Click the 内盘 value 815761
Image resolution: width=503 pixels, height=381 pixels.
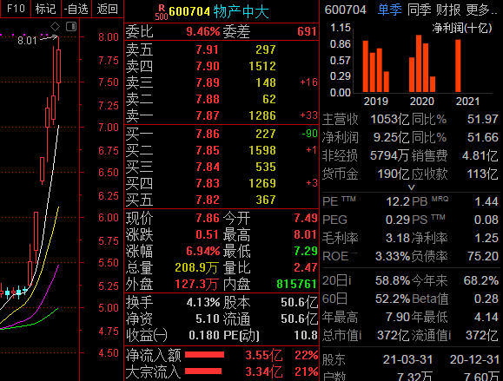tap(296, 284)
